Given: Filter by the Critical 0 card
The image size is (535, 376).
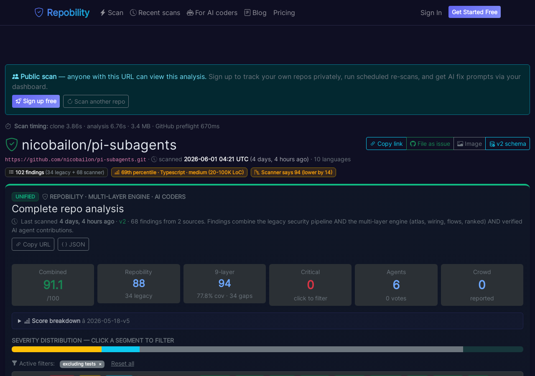Looking at the screenshot, I should point(310,285).
